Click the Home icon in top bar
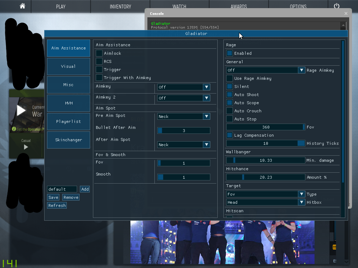Viewport: 358px width, 268px height. click(22, 6)
